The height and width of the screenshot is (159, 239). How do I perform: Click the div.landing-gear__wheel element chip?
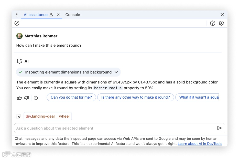point(48,116)
